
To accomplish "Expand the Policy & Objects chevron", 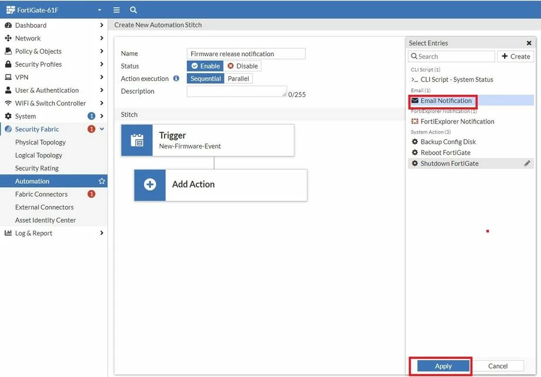I will coord(101,51).
